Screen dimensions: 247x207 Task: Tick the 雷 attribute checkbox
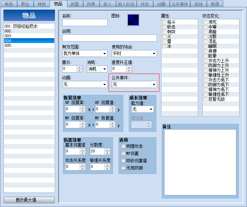tap(164, 41)
